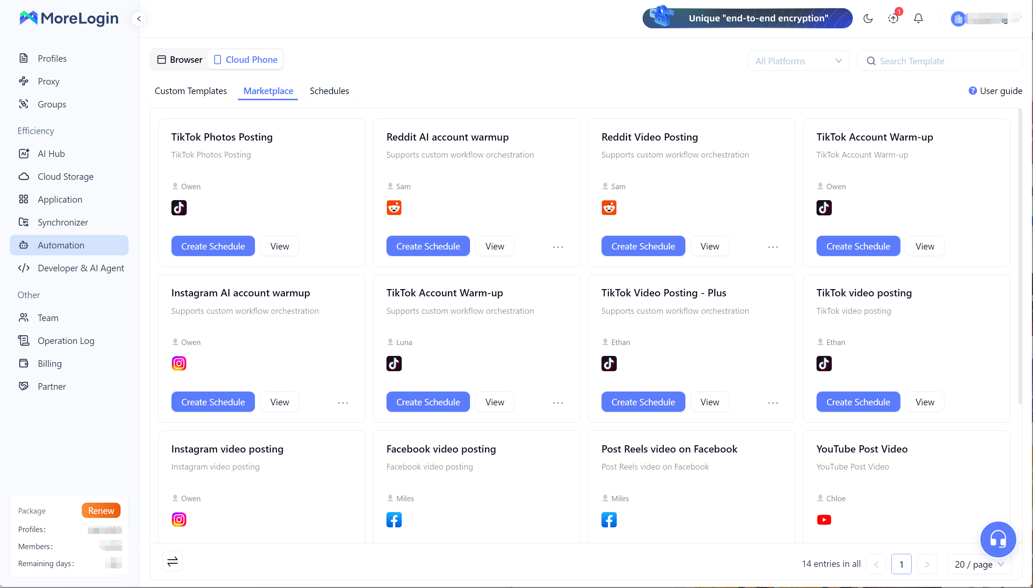Open Groups section
The image size is (1033, 588).
(69, 104)
